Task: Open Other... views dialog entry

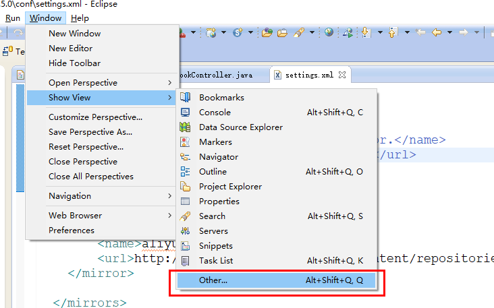Action: pyautogui.click(x=276, y=280)
